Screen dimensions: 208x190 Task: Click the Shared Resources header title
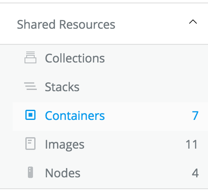66,24
